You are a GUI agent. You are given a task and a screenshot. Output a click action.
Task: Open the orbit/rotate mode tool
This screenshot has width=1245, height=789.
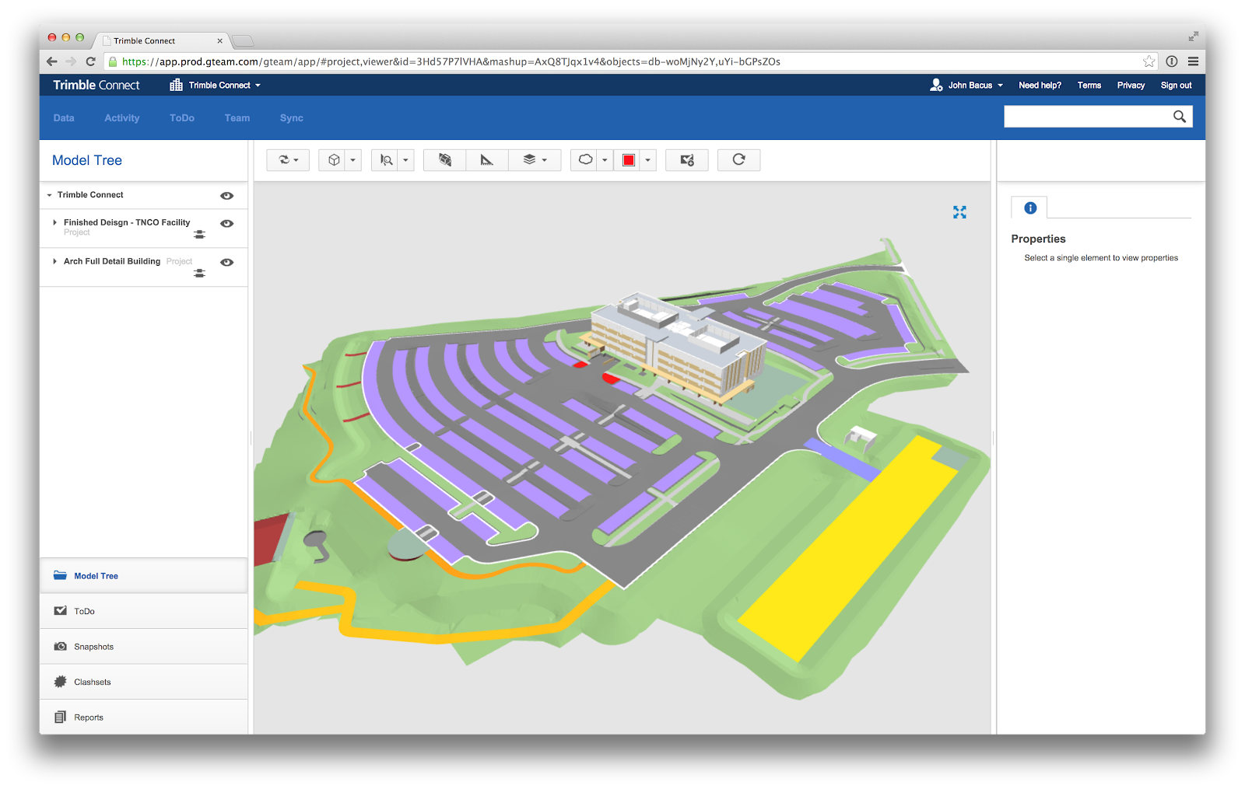288,160
